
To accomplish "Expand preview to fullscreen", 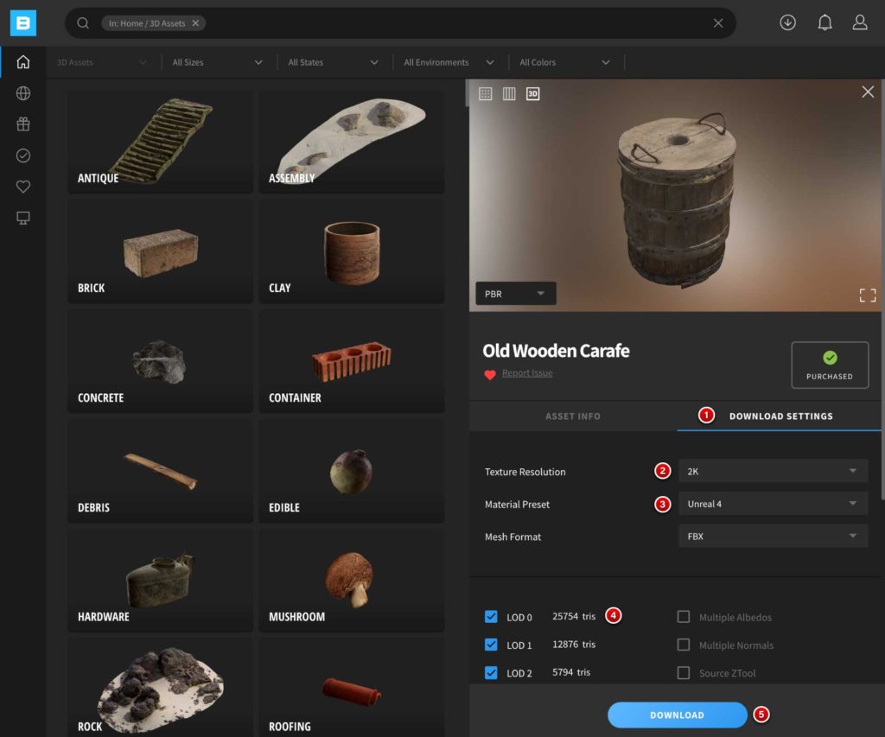I will click(868, 295).
